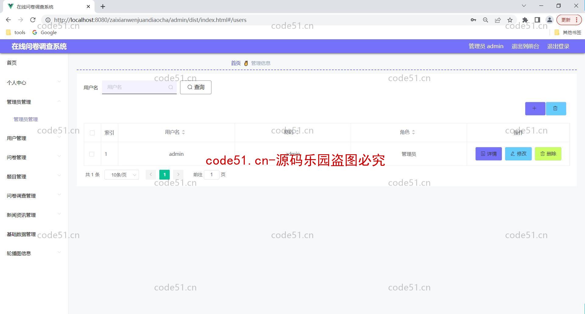Open the browser profile avatar
The image size is (585, 314).
(x=550, y=20)
